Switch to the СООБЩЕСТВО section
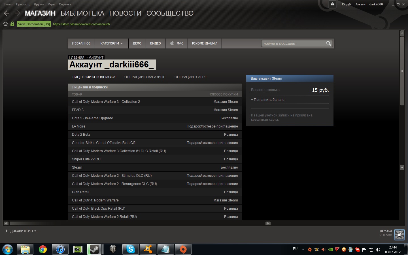 click(x=170, y=13)
